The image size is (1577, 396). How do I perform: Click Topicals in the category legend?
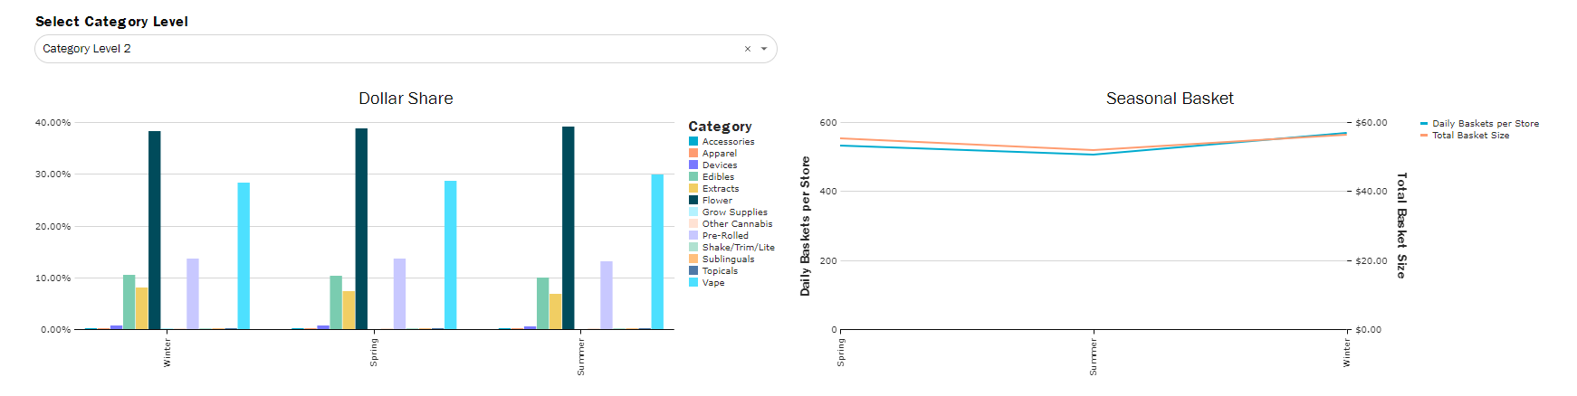(x=720, y=271)
